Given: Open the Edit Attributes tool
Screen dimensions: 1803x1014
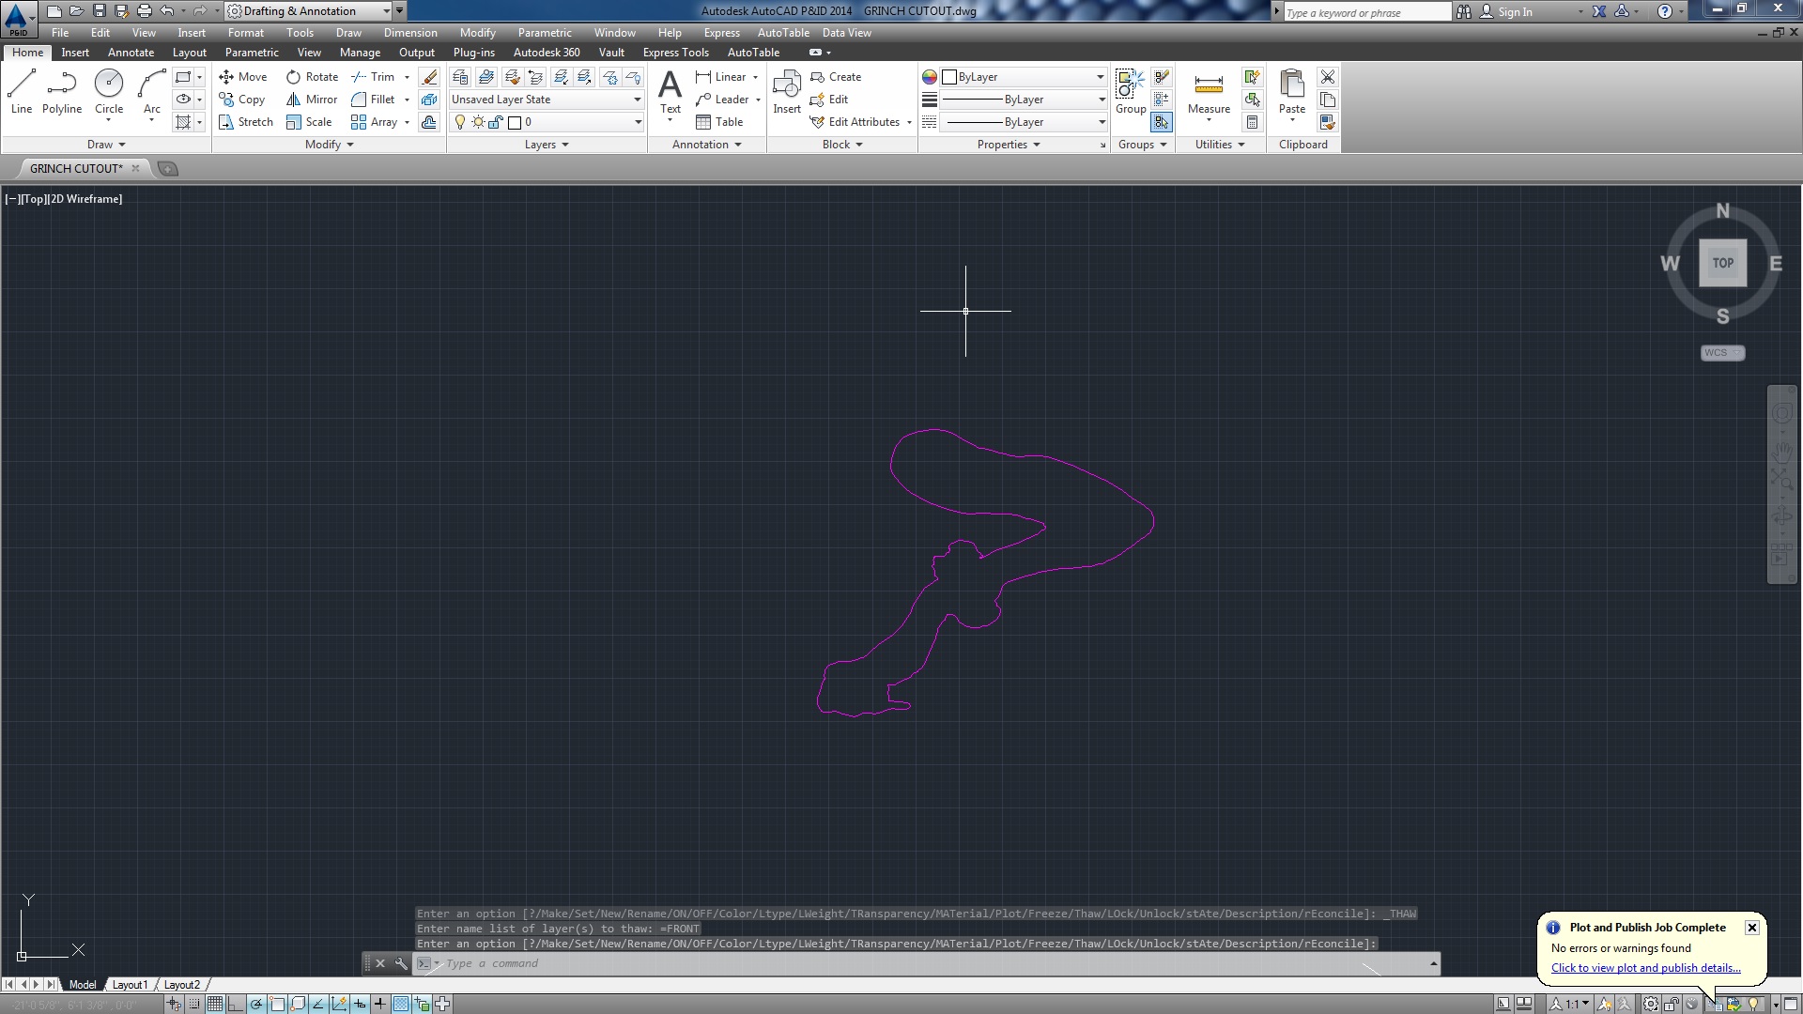Looking at the screenshot, I should pyautogui.click(x=855, y=122).
